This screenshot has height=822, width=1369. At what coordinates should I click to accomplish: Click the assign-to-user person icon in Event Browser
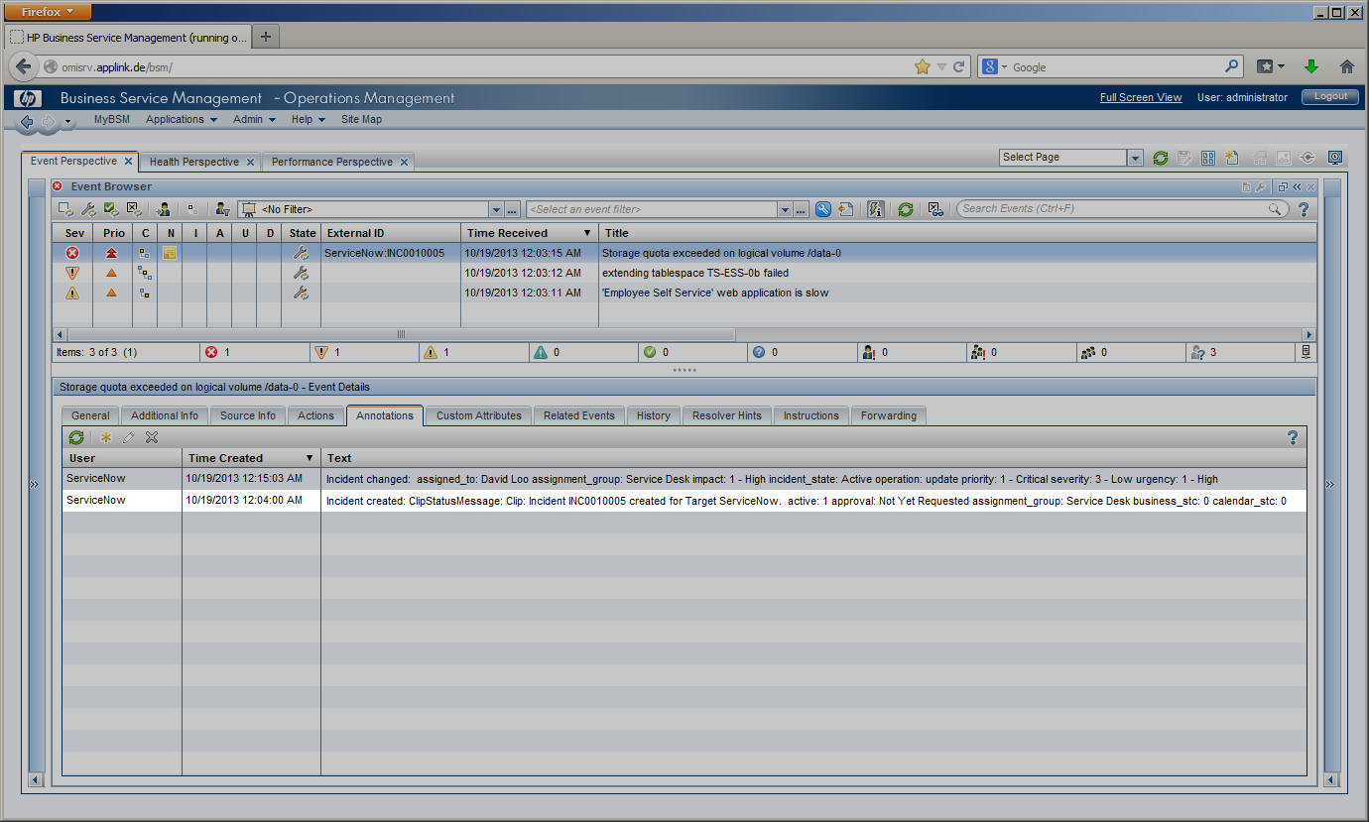click(x=164, y=209)
